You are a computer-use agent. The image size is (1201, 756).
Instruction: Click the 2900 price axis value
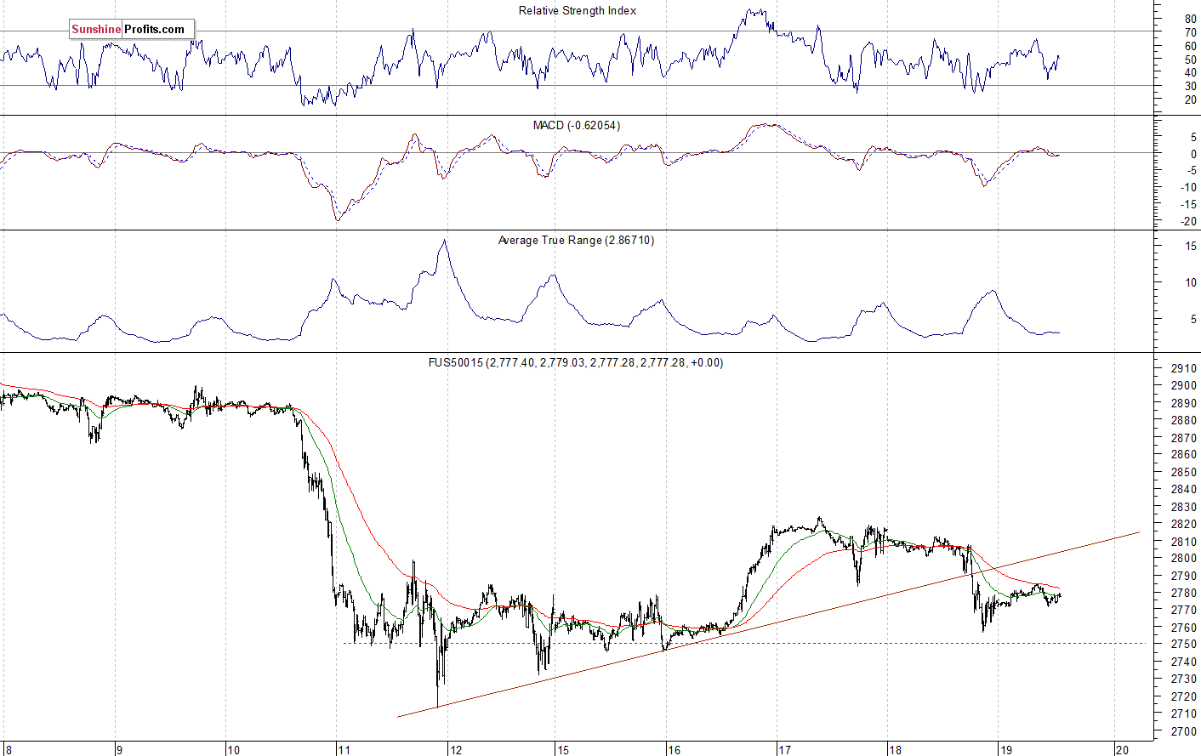click(x=1184, y=385)
